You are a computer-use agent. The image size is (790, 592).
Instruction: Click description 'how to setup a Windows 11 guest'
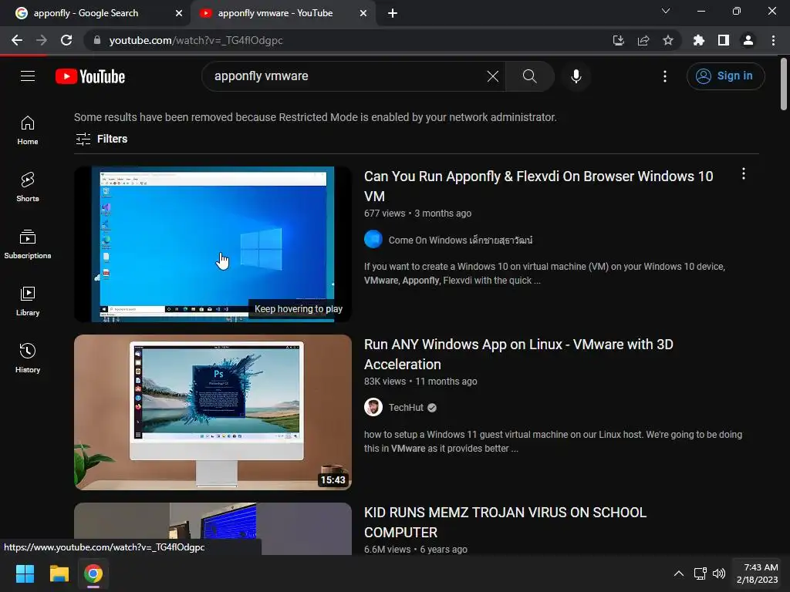click(552, 442)
